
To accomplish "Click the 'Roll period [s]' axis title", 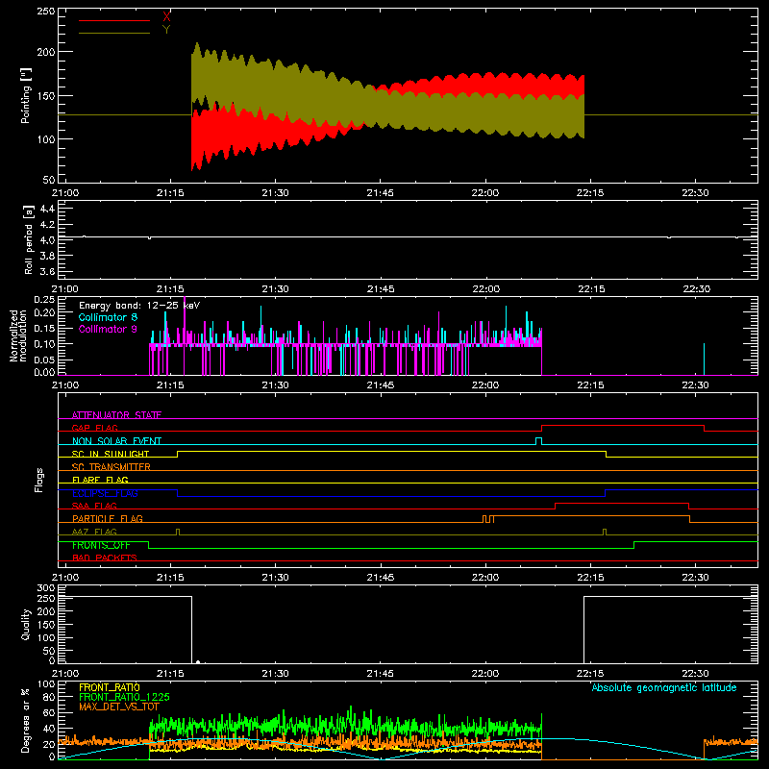I will (x=28, y=239).
